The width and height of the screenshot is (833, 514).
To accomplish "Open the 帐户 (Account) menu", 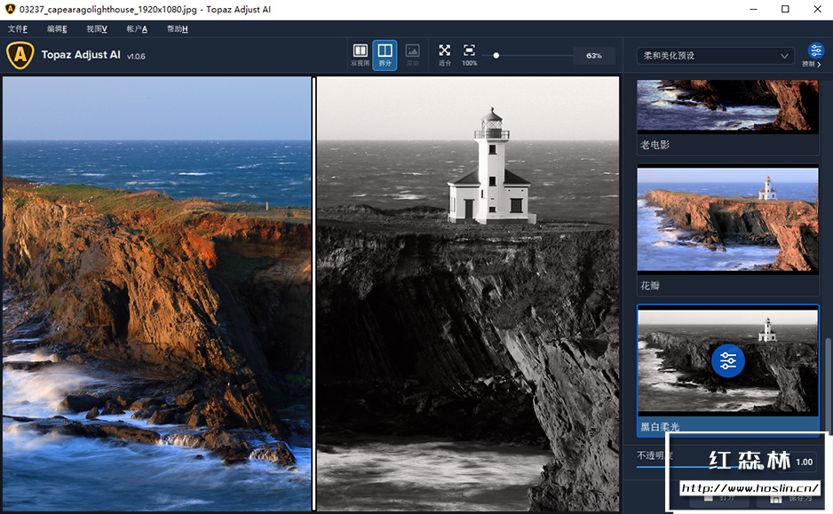I will pyautogui.click(x=137, y=29).
